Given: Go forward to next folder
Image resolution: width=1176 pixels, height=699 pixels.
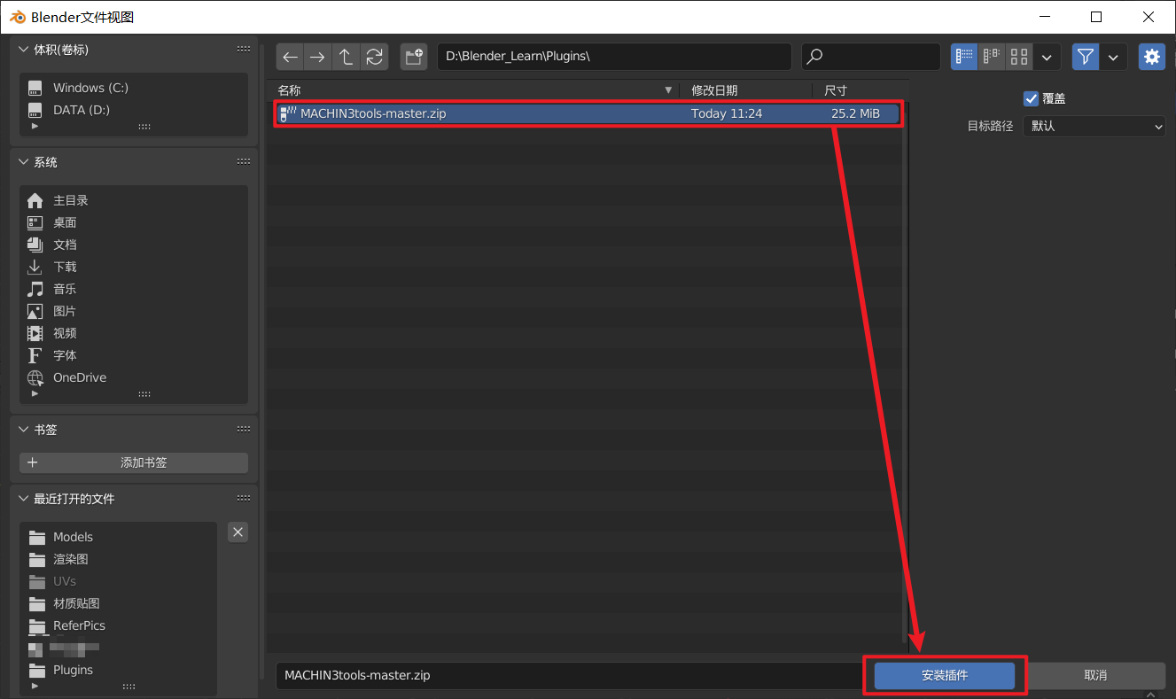Looking at the screenshot, I should (x=317, y=57).
